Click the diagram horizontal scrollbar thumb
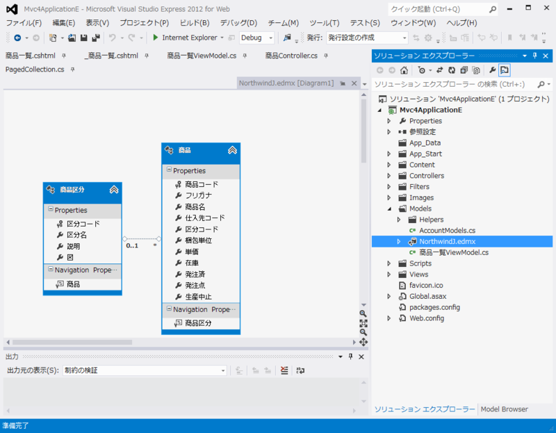556x433 pixels. click(x=72, y=342)
